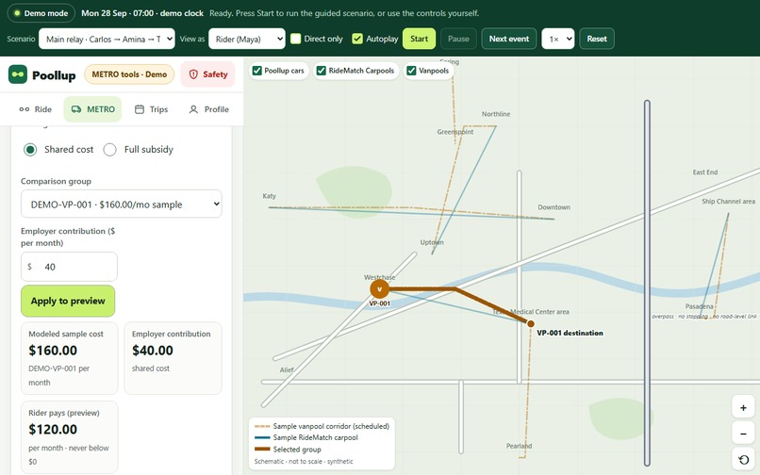
Task: Click the Reset button
Action: pyautogui.click(x=597, y=39)
